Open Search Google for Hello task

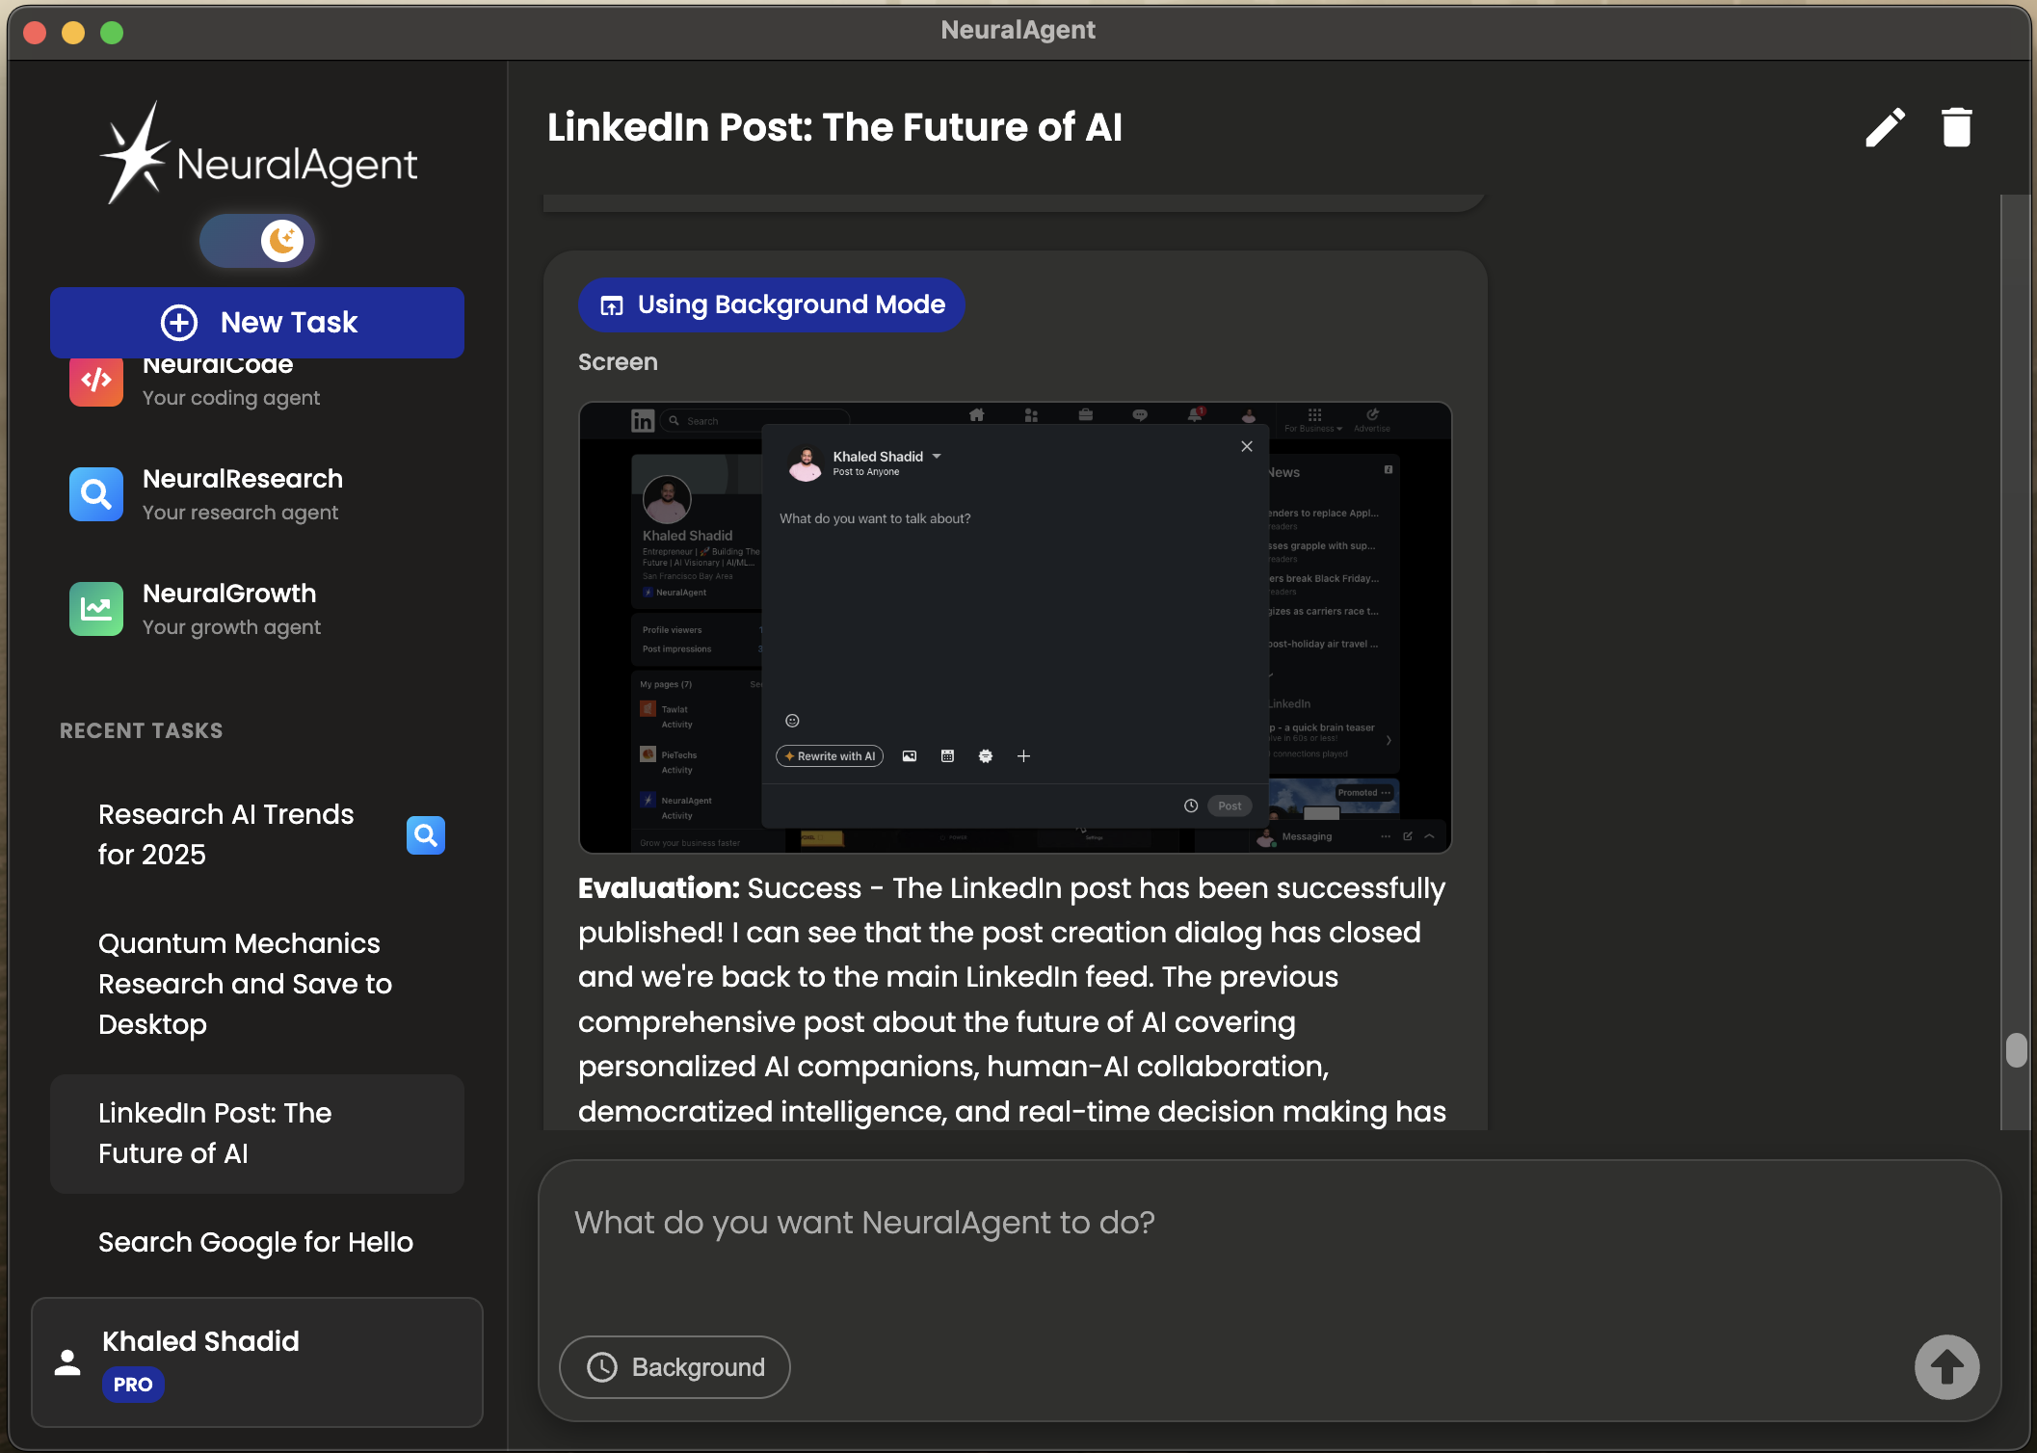click(x=255, y=1242)
